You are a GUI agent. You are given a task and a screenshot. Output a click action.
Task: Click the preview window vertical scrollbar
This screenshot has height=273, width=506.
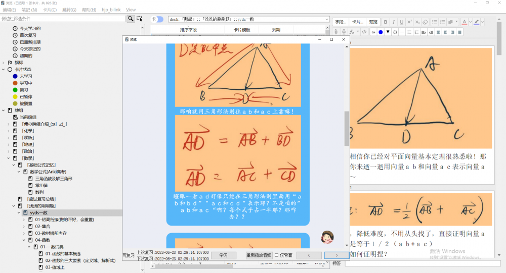pyautogui.click(x=347, y=129)
